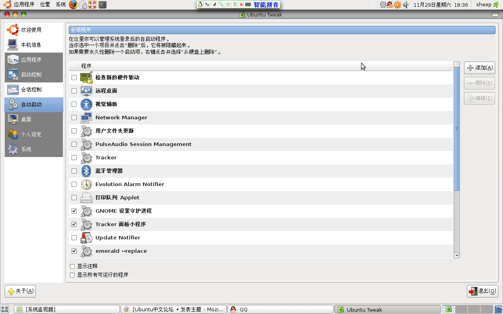The image size is (503, 314).
Task: Click the keyboard icon in input method bar
Action: (x=248, y=5)
